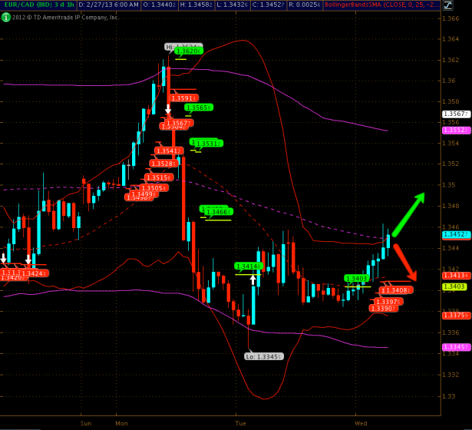Select the green 1.3531 signal label
This screenshot has width=472, height=430.
[207, 143]
